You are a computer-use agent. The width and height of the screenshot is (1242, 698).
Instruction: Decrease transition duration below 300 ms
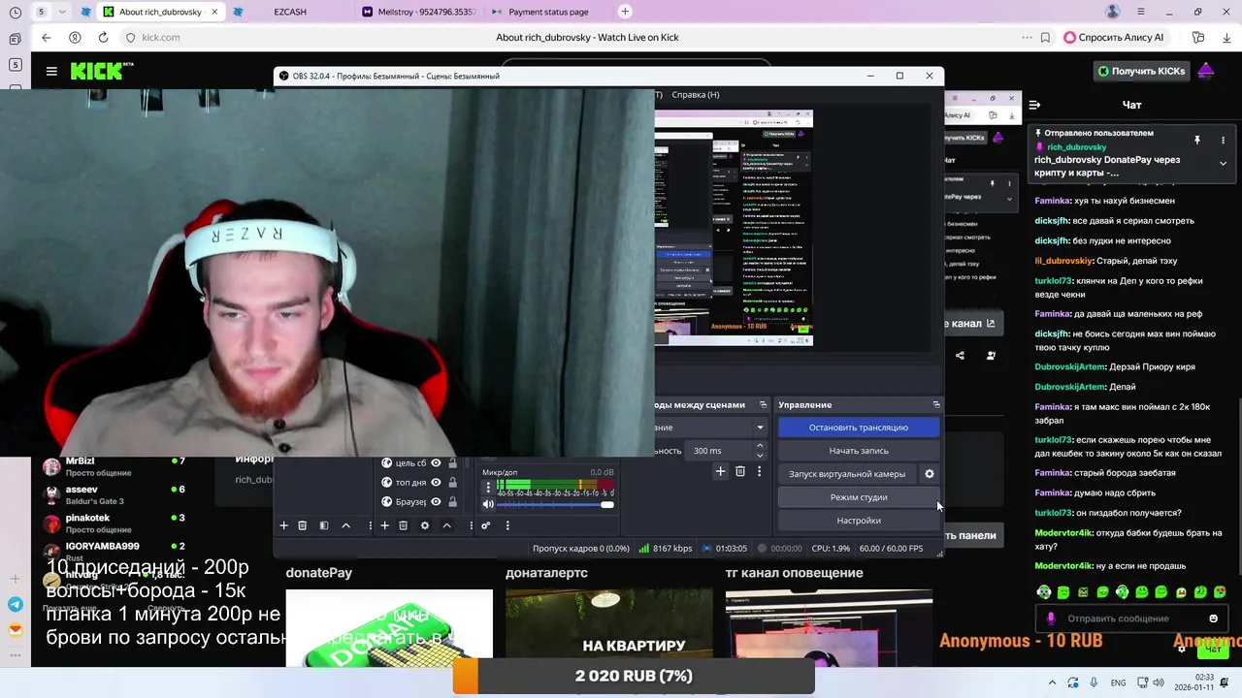point(760,455)
